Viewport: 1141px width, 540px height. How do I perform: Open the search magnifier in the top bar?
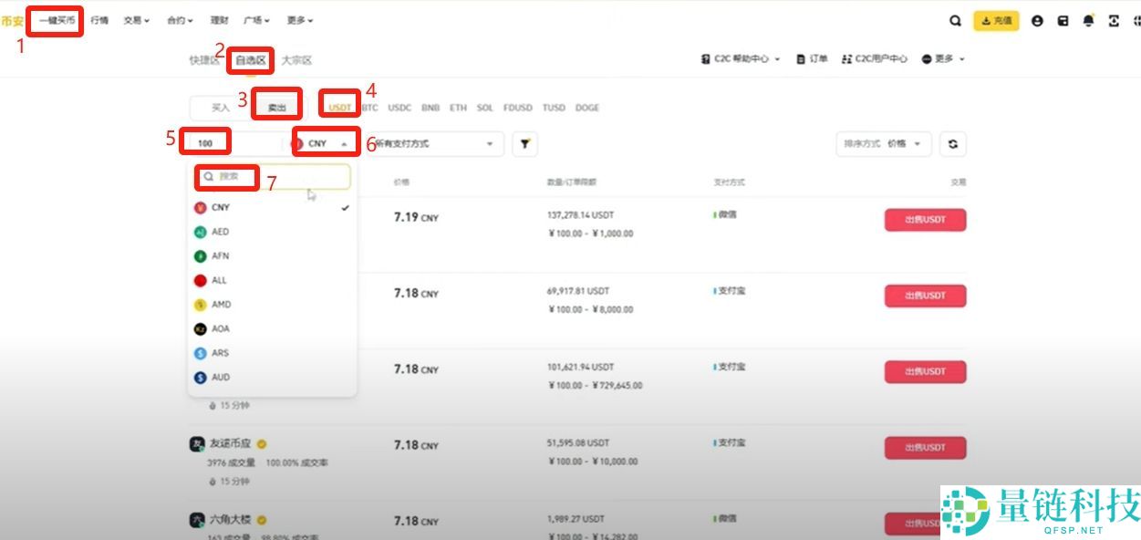[x=954, y=19]
